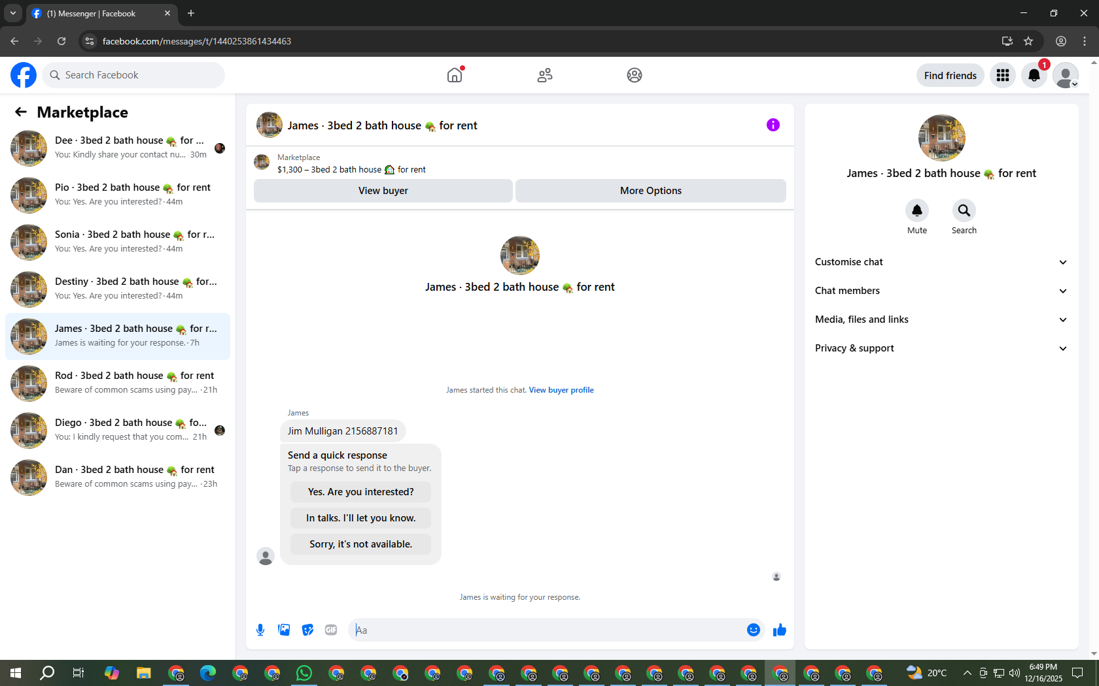The image size is (1099, 686).
Task: Select the Messenger | Facebook browser tab
Action: click(x=101, y=14)
